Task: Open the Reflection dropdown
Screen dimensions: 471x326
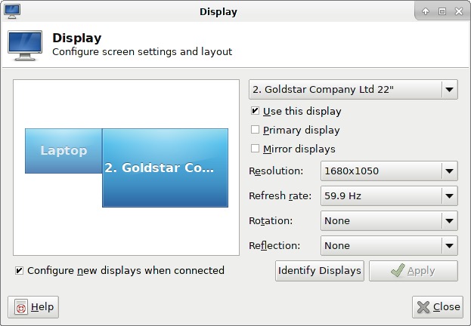Action: [389, 245]
